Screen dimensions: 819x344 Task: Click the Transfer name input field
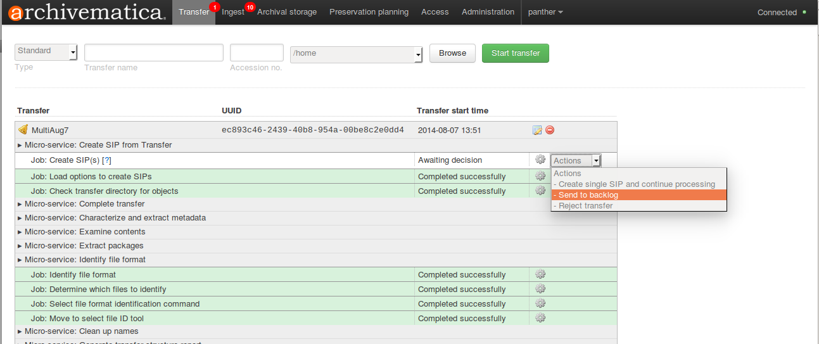pos(153,53)
